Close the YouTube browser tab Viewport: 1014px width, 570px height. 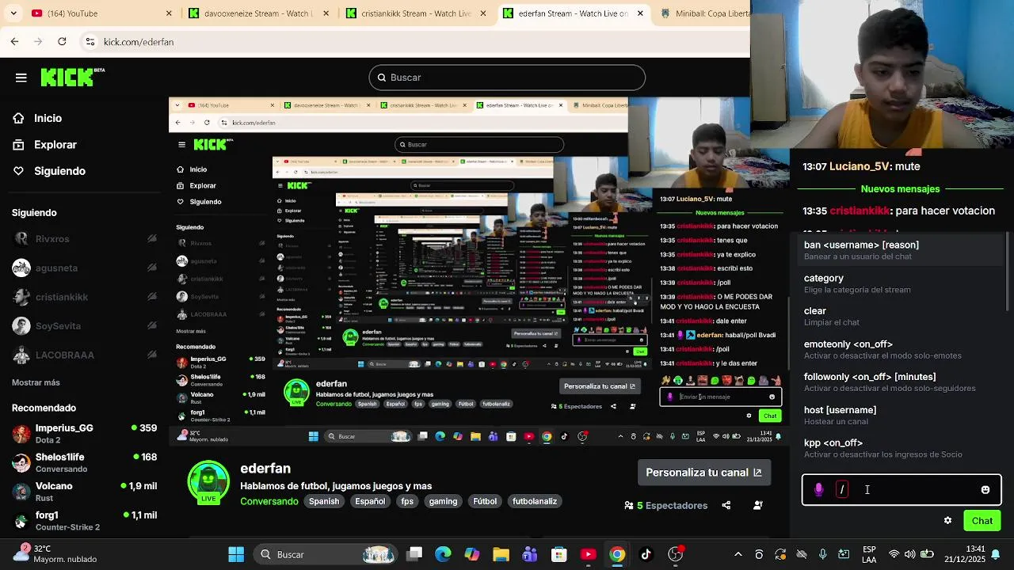click(169, 13)
